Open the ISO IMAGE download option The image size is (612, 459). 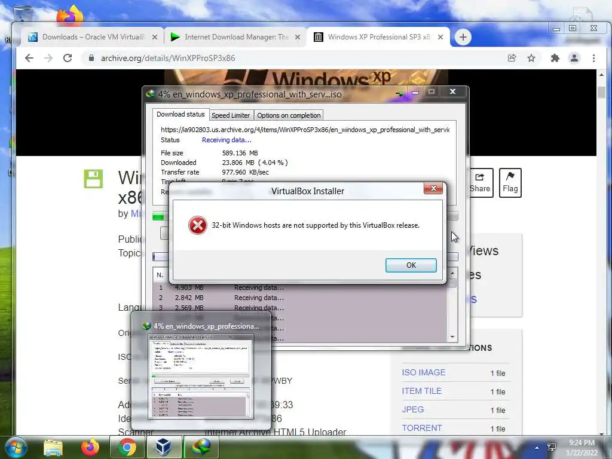pyautogui.click(x=424, y=372)
